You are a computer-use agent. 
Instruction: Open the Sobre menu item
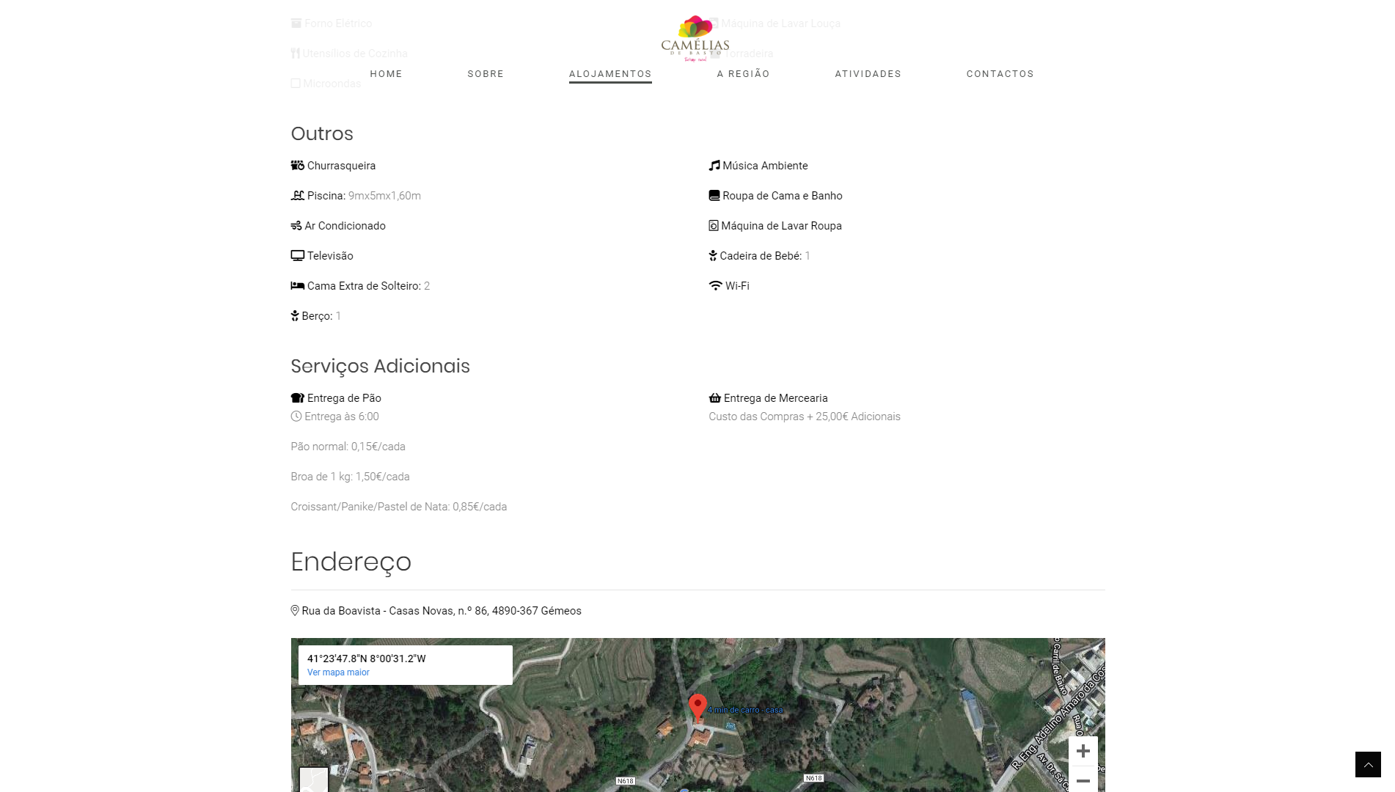point(486,74)
